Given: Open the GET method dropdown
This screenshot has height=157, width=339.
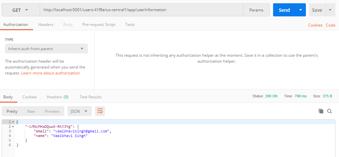Looking at the screenshot, I should pyautogui.click(x=21, y=10).
